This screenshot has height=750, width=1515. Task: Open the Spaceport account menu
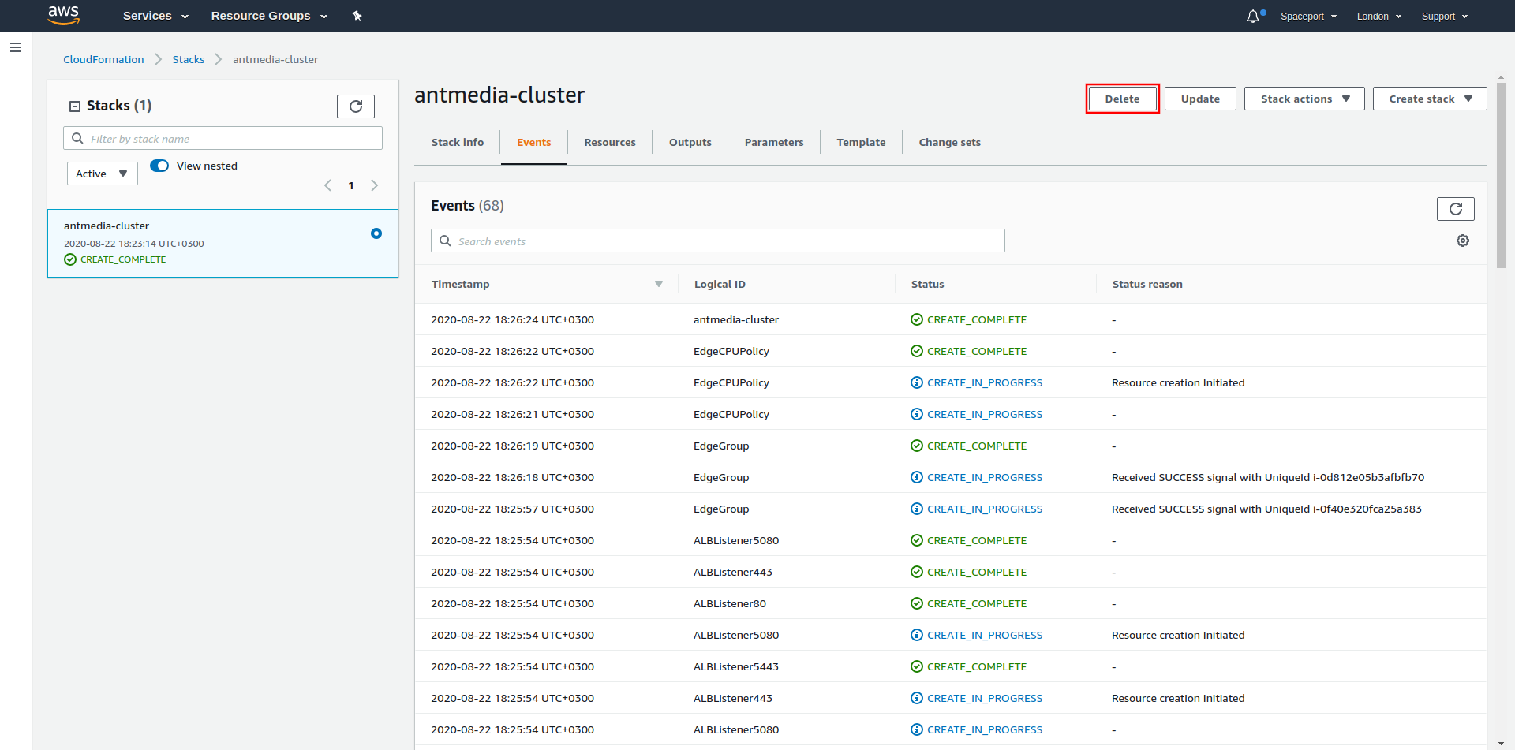1308,16
